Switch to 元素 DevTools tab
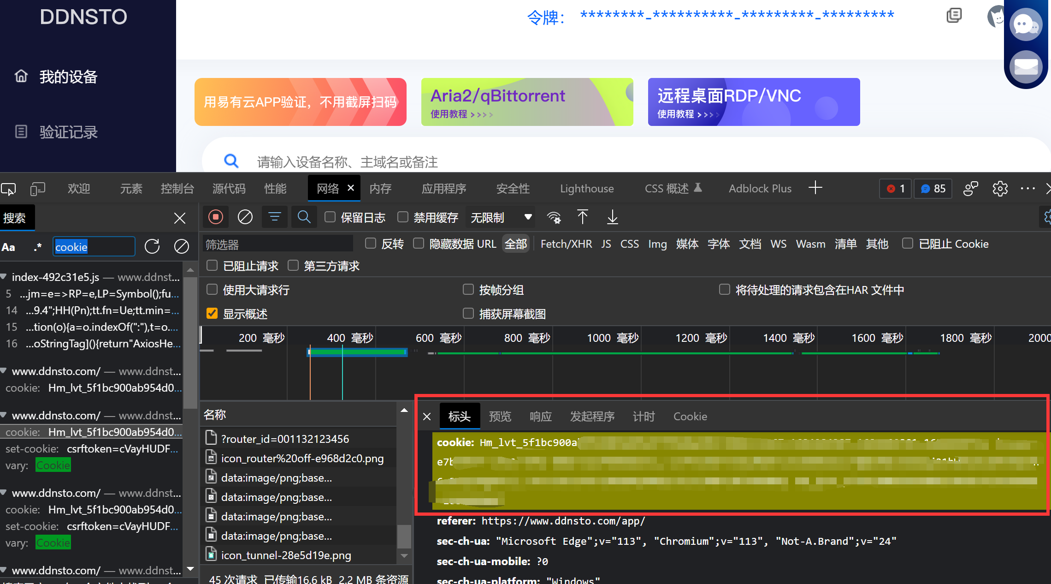This screenshot has width=1051, height=584. 131,189
